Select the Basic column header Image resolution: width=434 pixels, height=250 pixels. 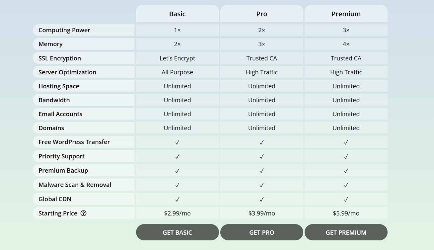coord(177,14)
